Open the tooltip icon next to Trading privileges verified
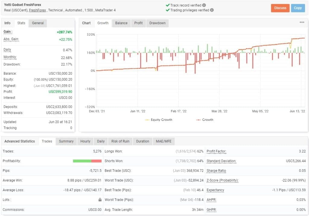Viewport: 309px width, 216px height. point(212,10)
